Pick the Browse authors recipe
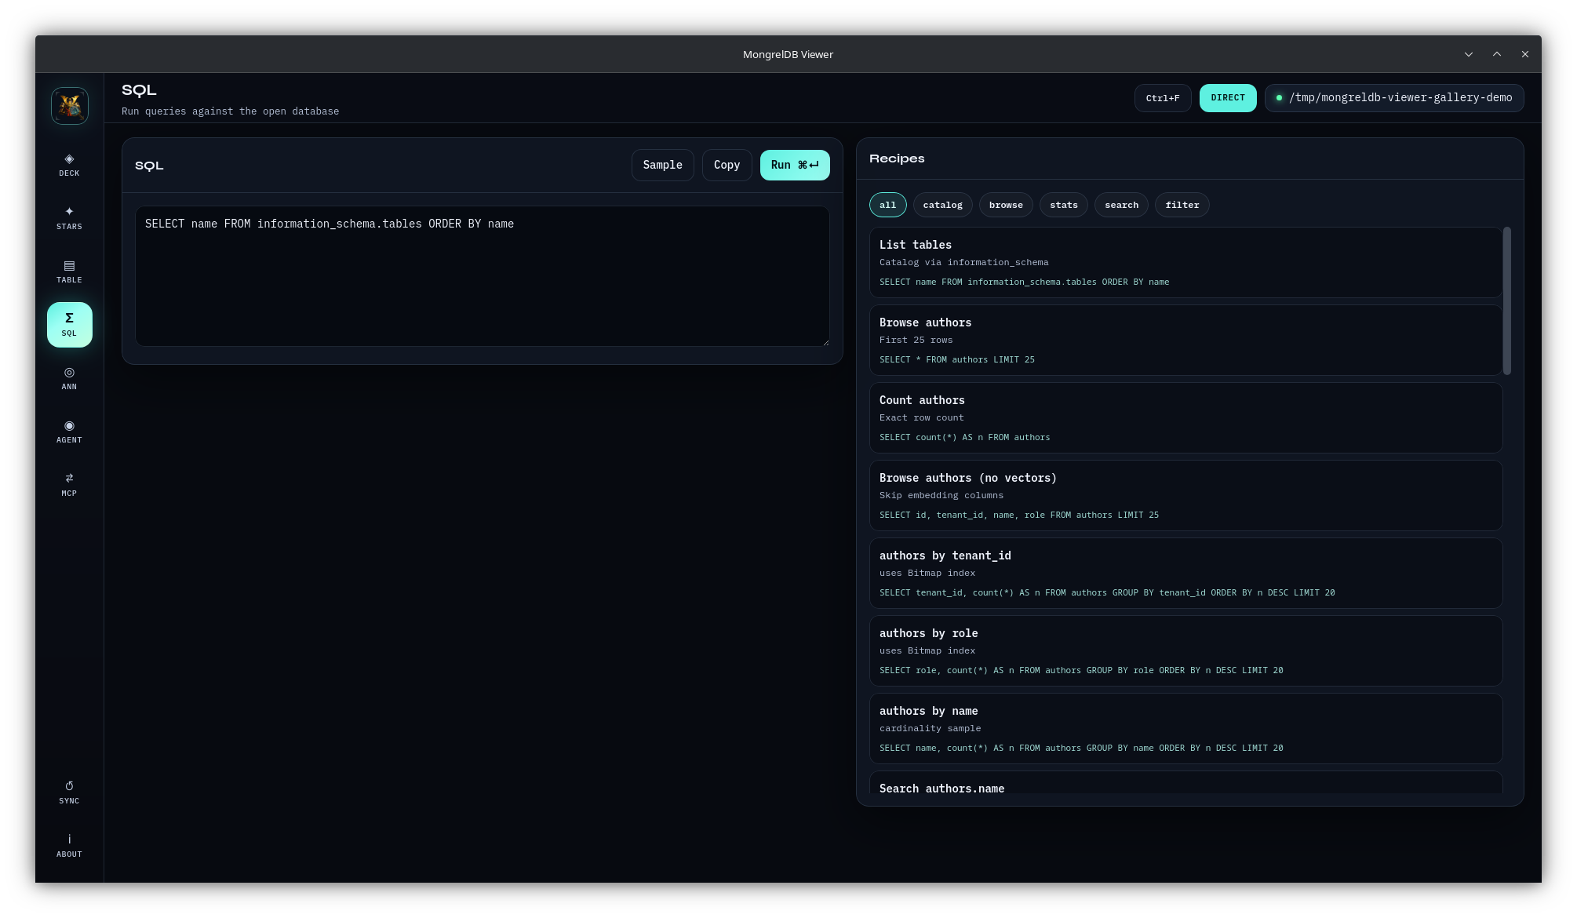This screenshot has height=918, width=1577. (1185, 340)
